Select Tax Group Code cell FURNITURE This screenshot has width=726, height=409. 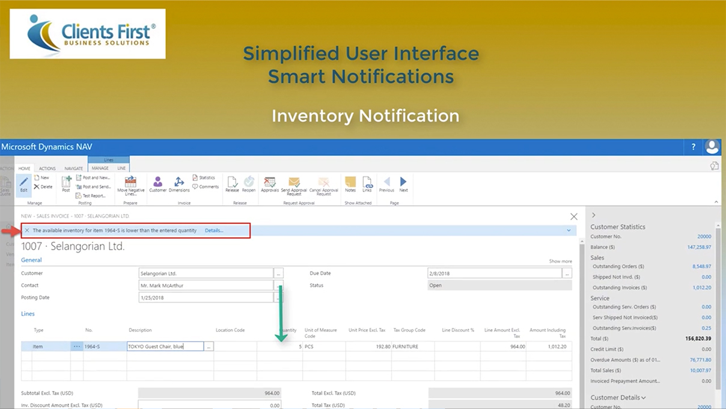click(x=413, y=346)
